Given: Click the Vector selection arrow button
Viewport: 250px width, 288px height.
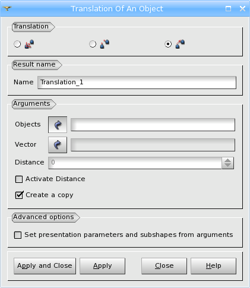Looking at the screenshot, I should (58, 145).
